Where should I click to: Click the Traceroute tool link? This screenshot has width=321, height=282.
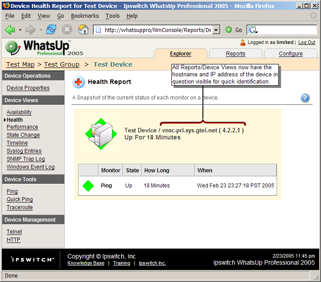tap(20, 207)
